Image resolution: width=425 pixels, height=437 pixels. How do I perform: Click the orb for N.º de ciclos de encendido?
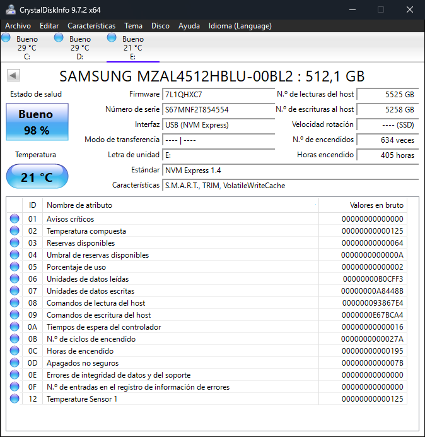15,338
